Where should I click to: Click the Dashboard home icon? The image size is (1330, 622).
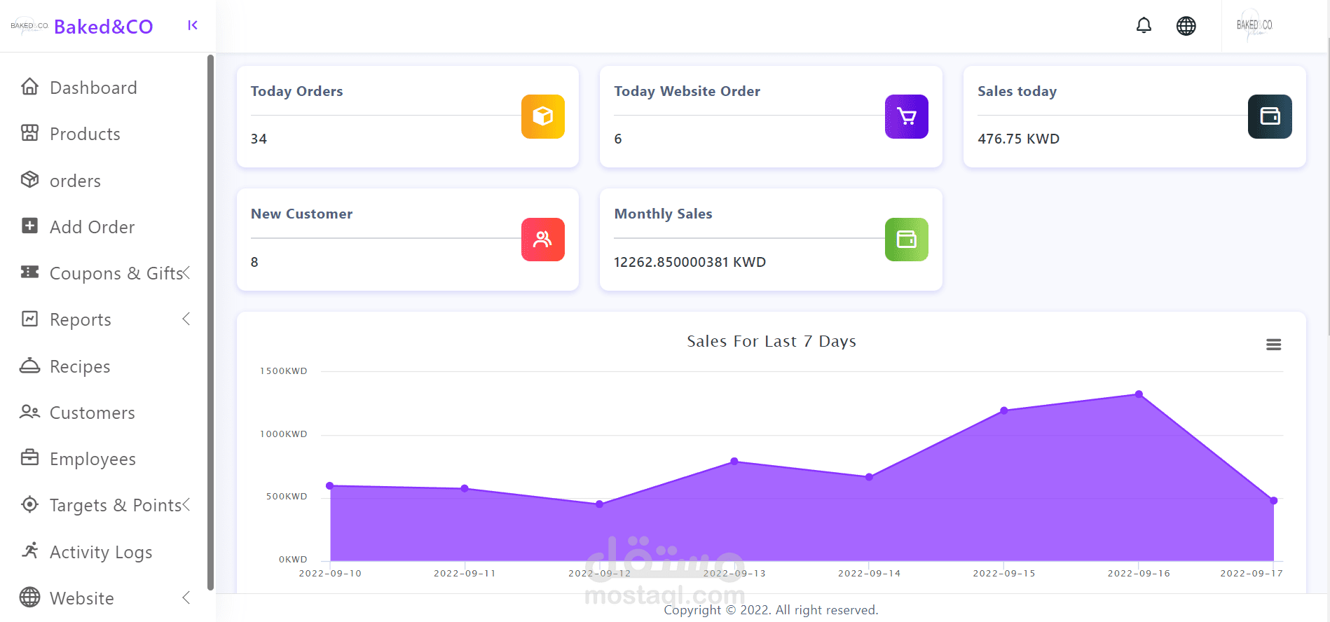pyautogui.click(x=29, y=87)
